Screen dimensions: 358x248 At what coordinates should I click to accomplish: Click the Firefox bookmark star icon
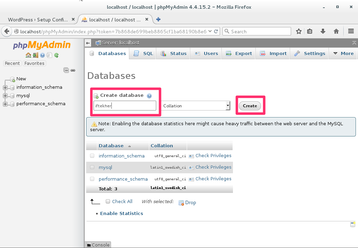pos(299,31)
